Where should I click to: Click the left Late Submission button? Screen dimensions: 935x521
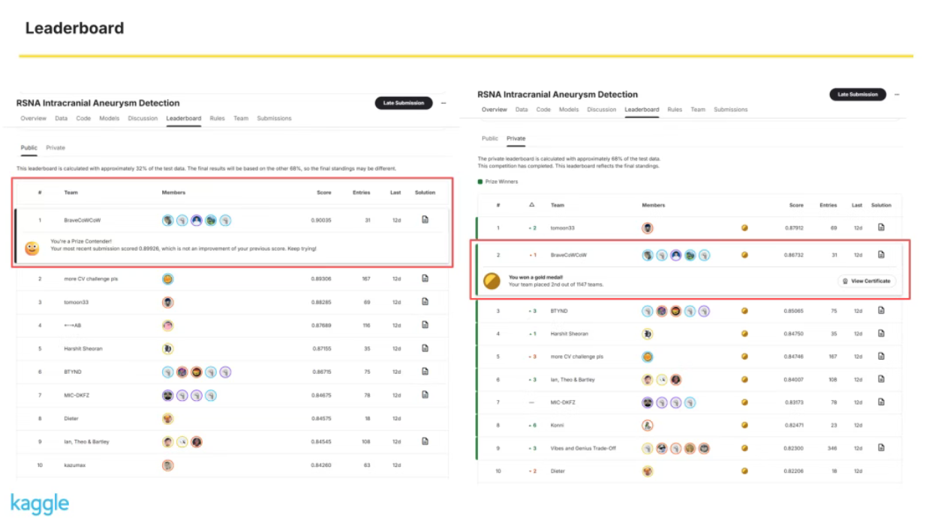tap(404, 103)
